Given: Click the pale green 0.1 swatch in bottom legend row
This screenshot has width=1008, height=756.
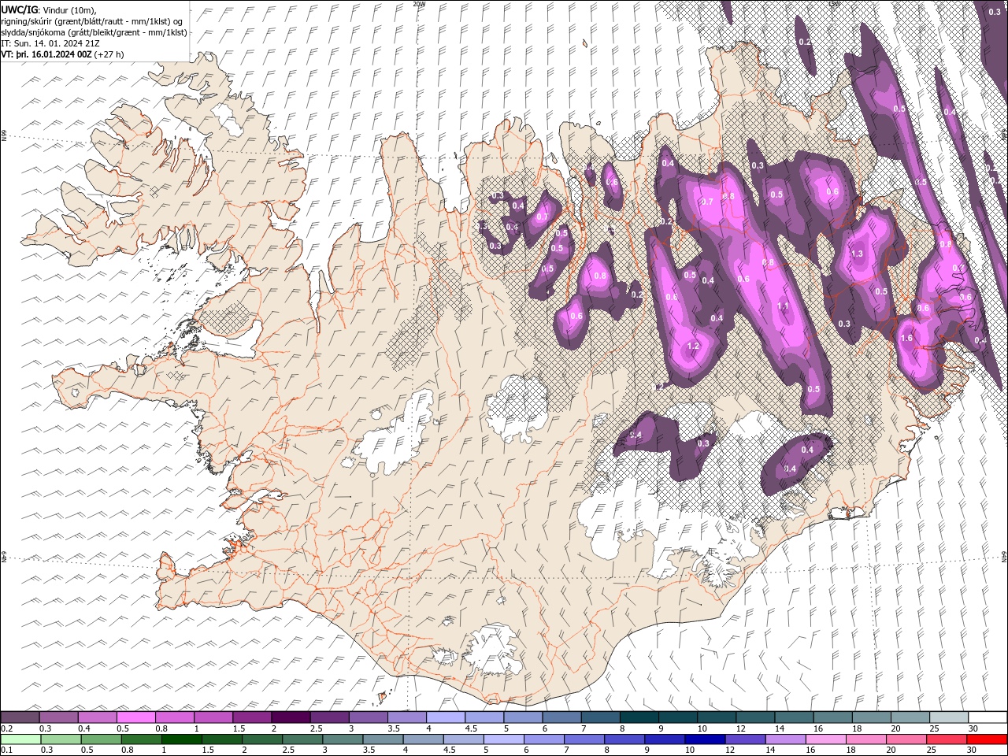Looking at the screenshot, I should coord(20,739).
